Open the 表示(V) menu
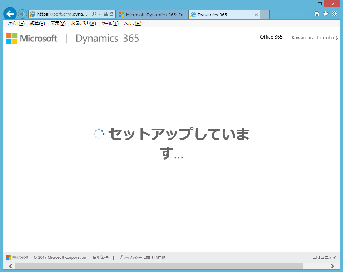The width and height of the screenshot is (343, 272). click(58, 24)
